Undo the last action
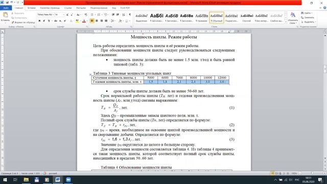Screen dimensions: 327x184 pos(12,2)
